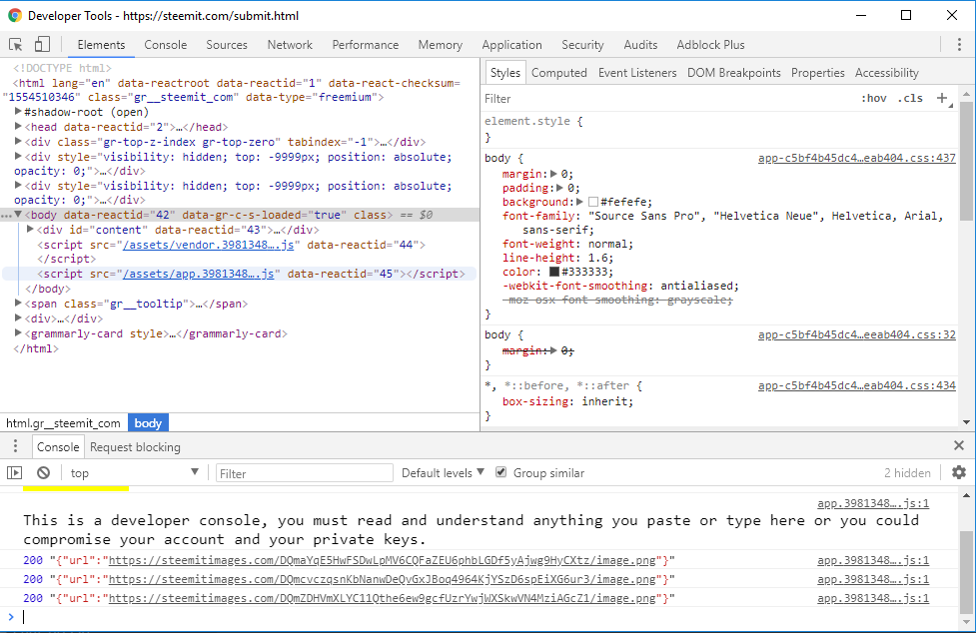The width and height of the screenshot is (976, 633).
Task: Switch to the Console tab in the top bar
Action: coord(166,45)
